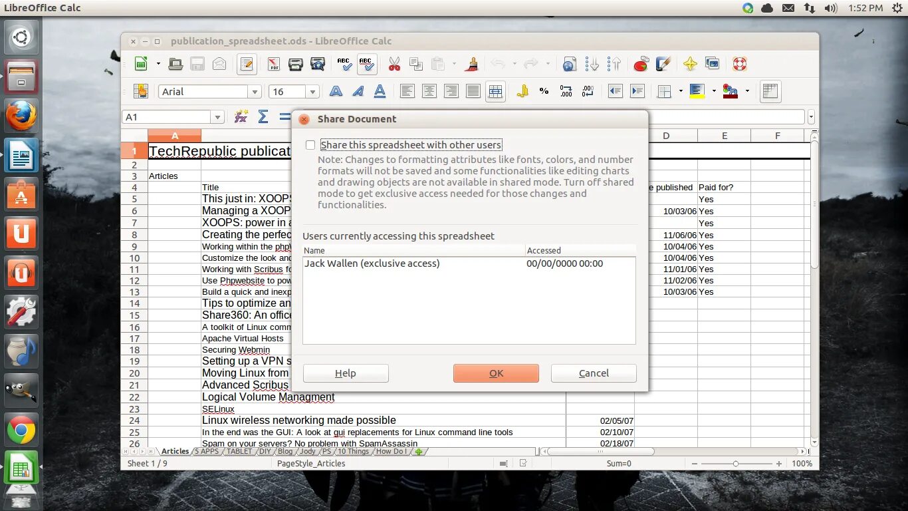
Task: Switch to the DIY sheet tab
Action: point(265,451)
